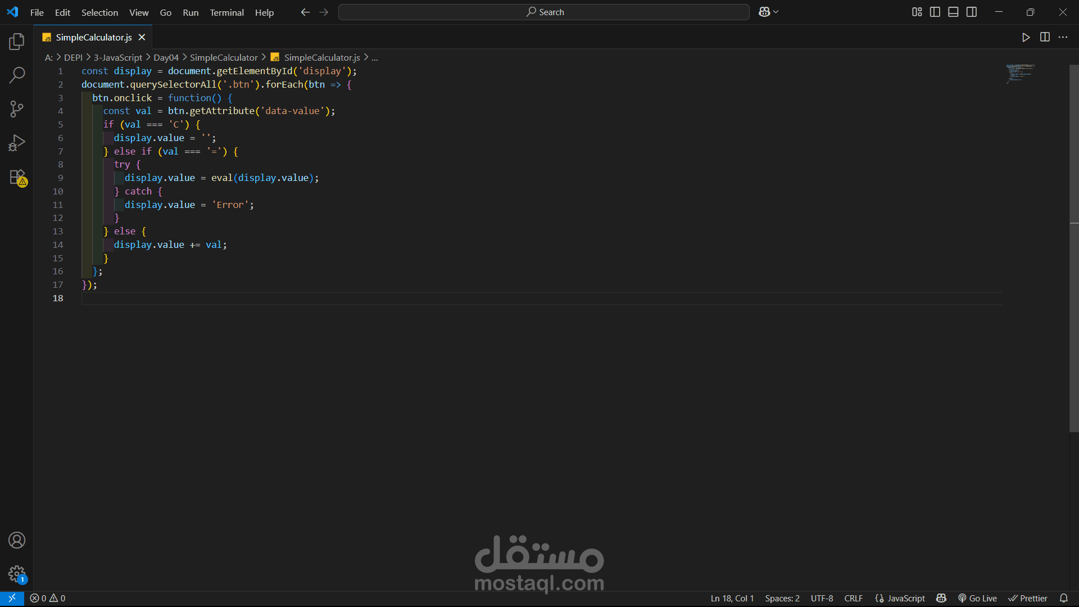
Task: Select the JavaScript language mode
Action: click(900, 599)
